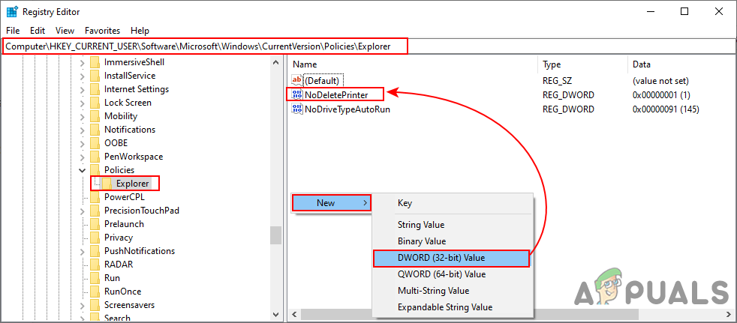Image resolution: width=737 pixels, height=323 pixels.
Task: Expand the PushNotifications key
Action: (x=83, y=251)
